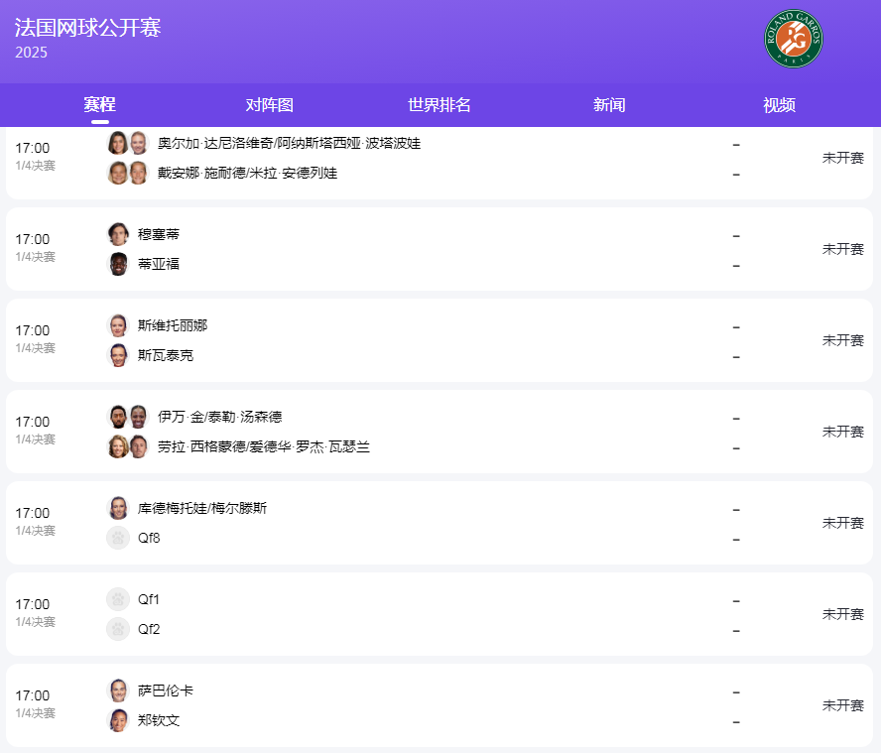Click 未开赛 status of 斯维托丽娜 match
This screenshot has height=753, width=881.
[842, 340]
